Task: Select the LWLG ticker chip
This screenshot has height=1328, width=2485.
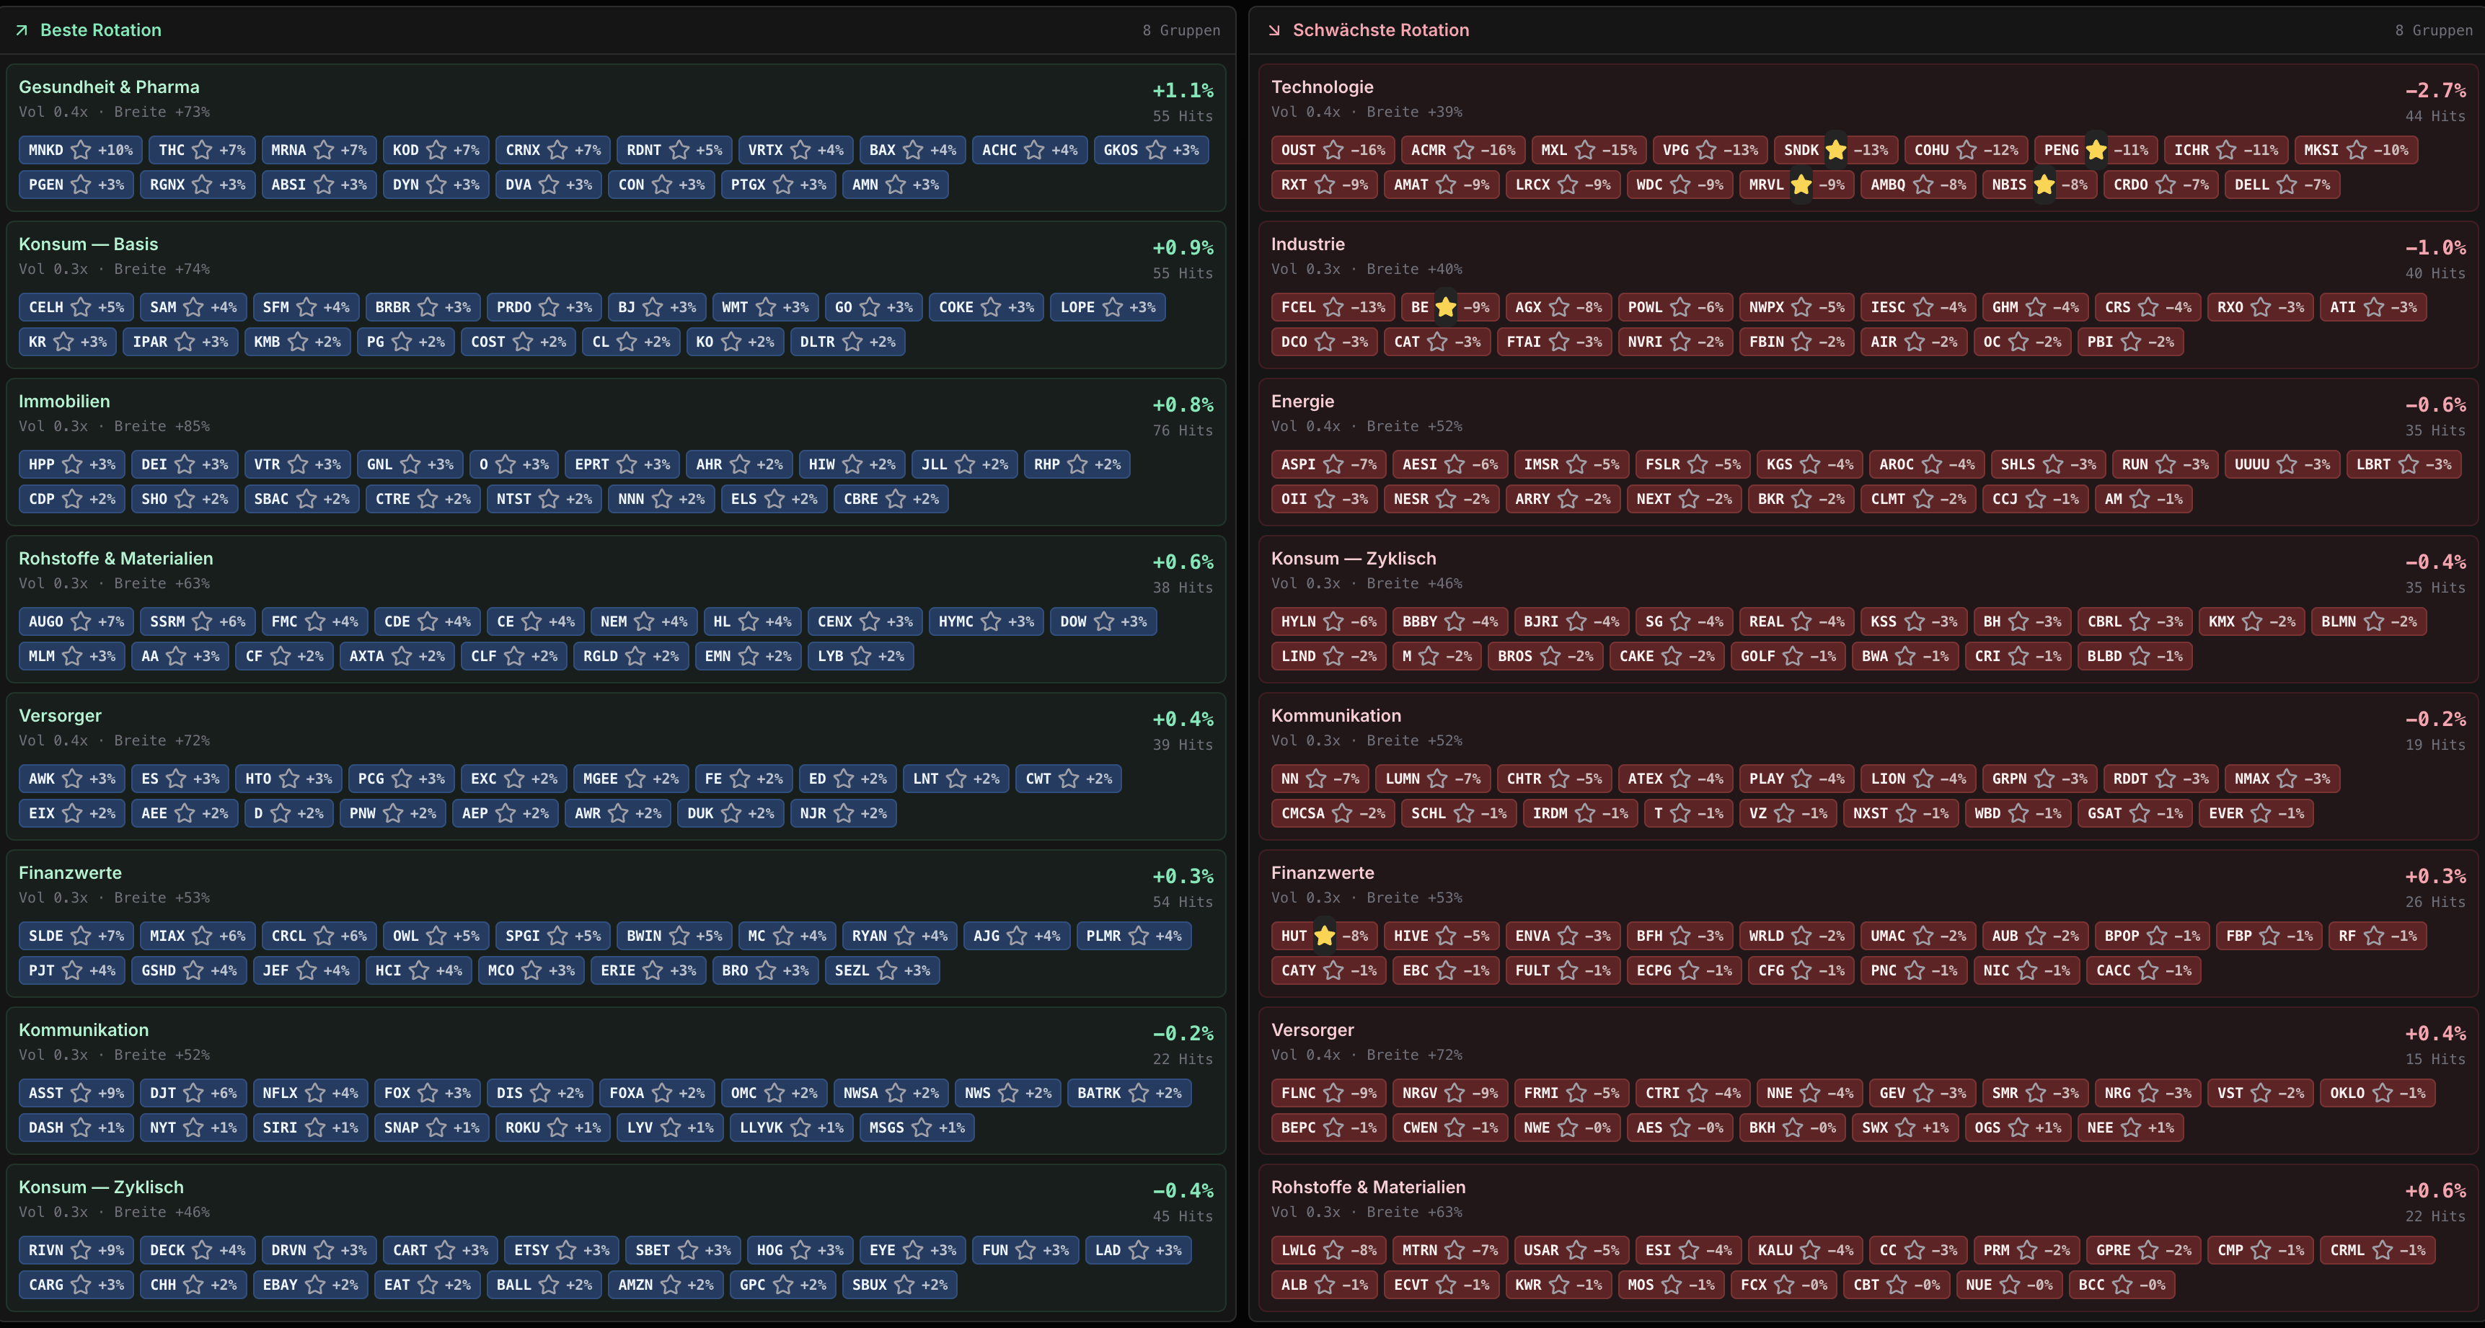Action: pyautogui.click(x=1329, y=1250)
